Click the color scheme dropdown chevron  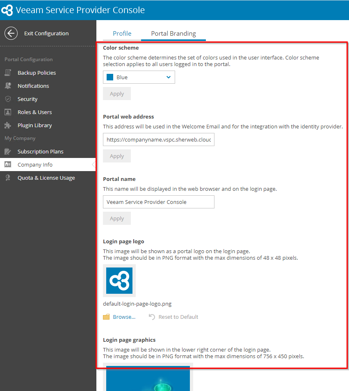pyautogui.click(x=169, y=77)
